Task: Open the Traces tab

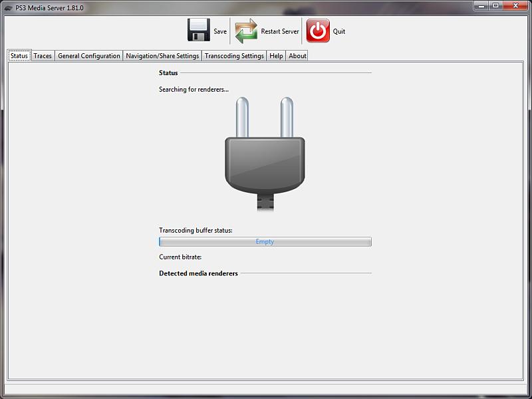Action: (43, 56)
